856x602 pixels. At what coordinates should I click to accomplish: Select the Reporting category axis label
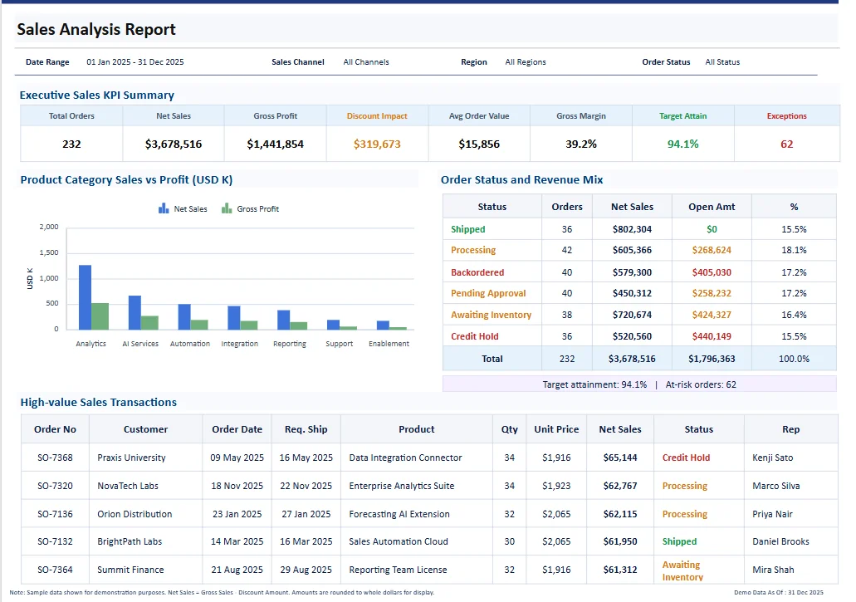pyautogui.click(x=289, y=344)
